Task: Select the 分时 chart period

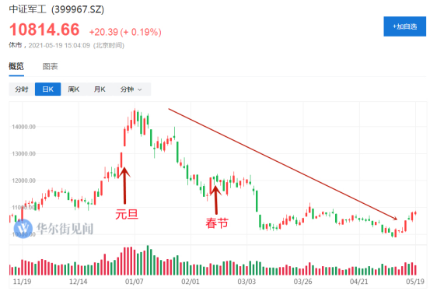Action: coord(22,89)
